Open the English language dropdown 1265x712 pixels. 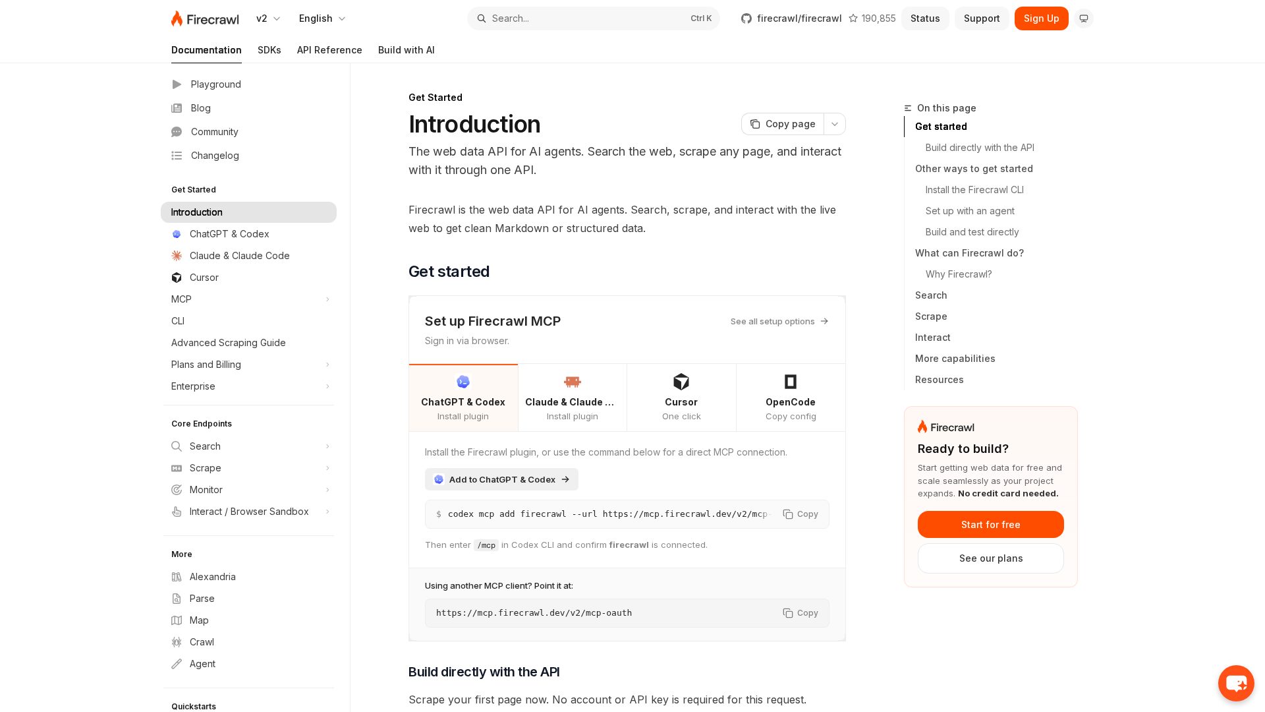pos(322,18)
